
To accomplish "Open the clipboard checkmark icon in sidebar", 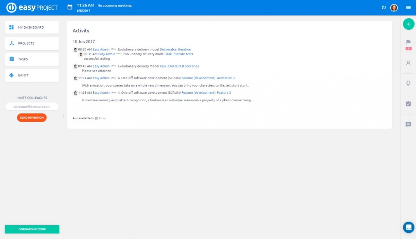I will coord(408,104).
